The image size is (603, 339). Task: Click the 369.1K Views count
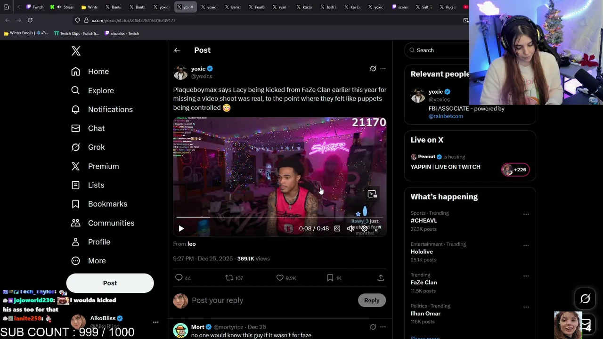pyautogui.click(x=253, y=258)
